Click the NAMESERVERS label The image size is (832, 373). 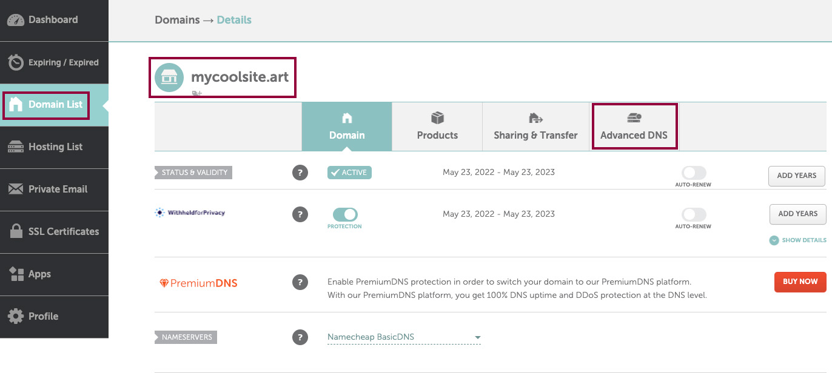pyautogui.click(x=186, y=337)
